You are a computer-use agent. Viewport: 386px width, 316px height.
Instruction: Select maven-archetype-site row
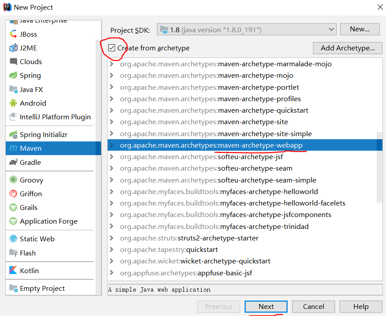tap(242, 122)
